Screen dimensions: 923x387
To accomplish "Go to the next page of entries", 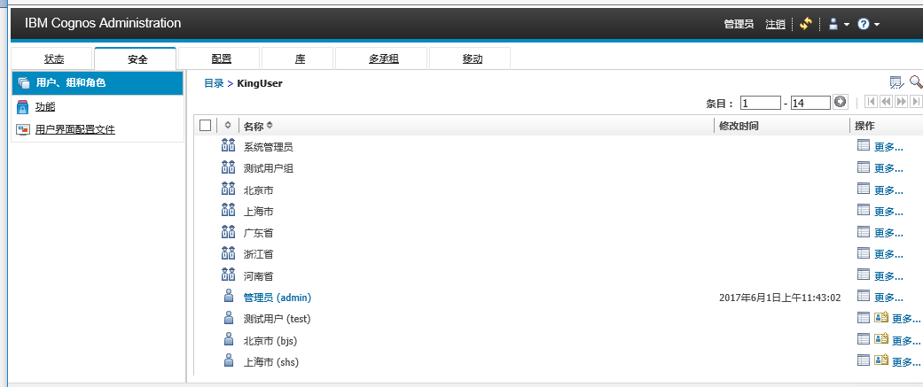I will click(x=901, y=102).
